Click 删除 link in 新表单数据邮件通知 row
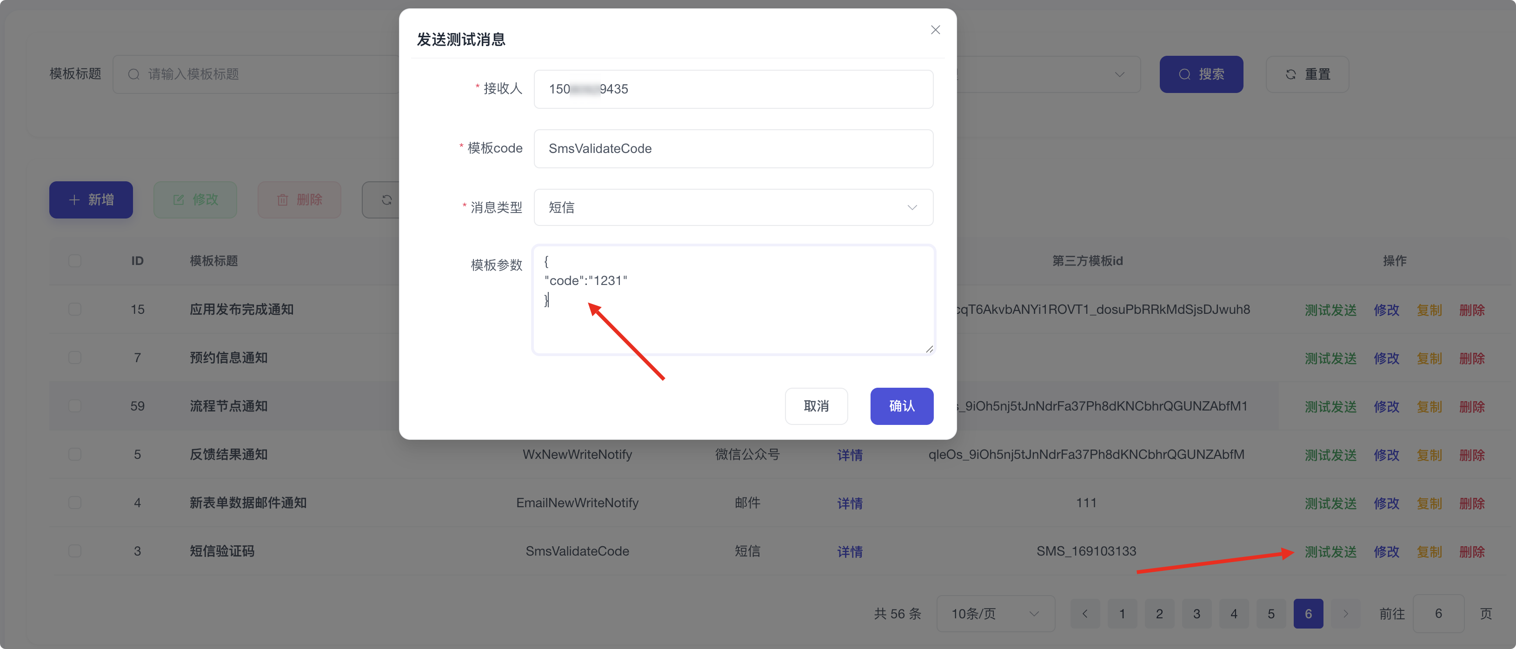The image size is (1516, 649). [x=1472, y=503]
